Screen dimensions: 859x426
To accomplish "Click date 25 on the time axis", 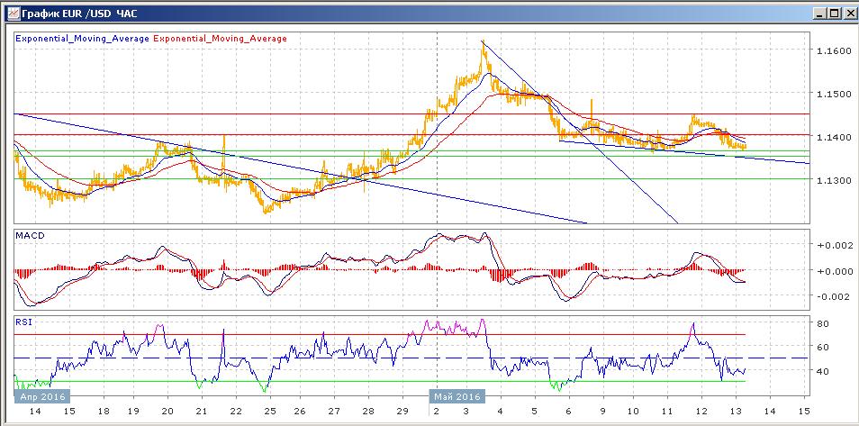I will point(268,410).
